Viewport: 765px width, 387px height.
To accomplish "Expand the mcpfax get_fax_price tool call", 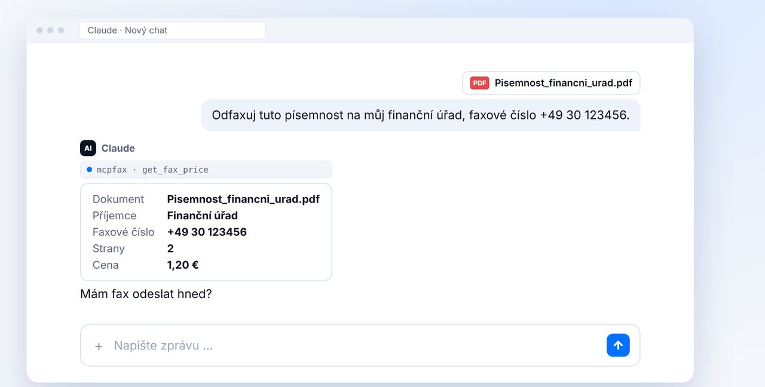I will point(206,170).
